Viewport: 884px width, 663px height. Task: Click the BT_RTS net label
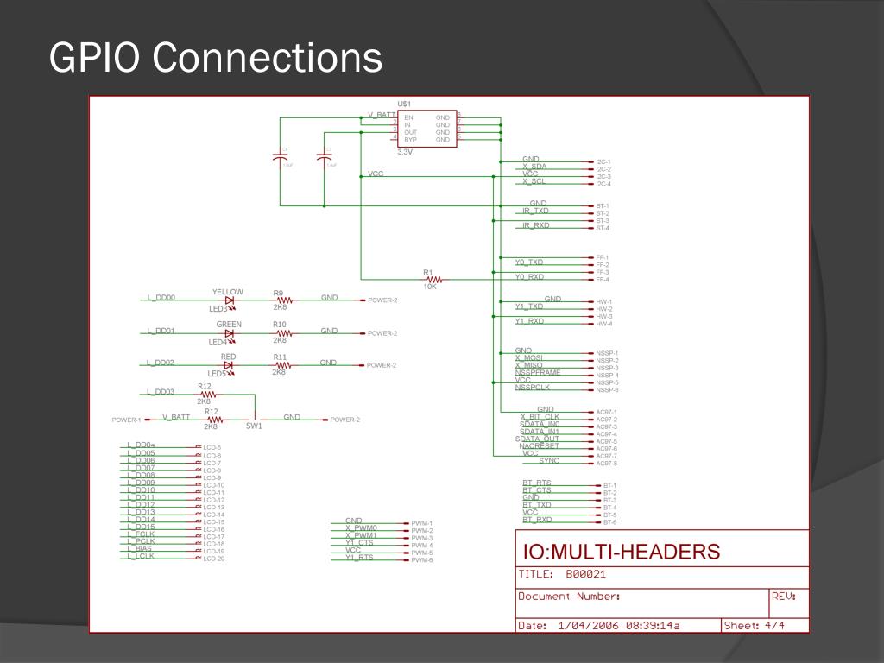pos(537,483)
